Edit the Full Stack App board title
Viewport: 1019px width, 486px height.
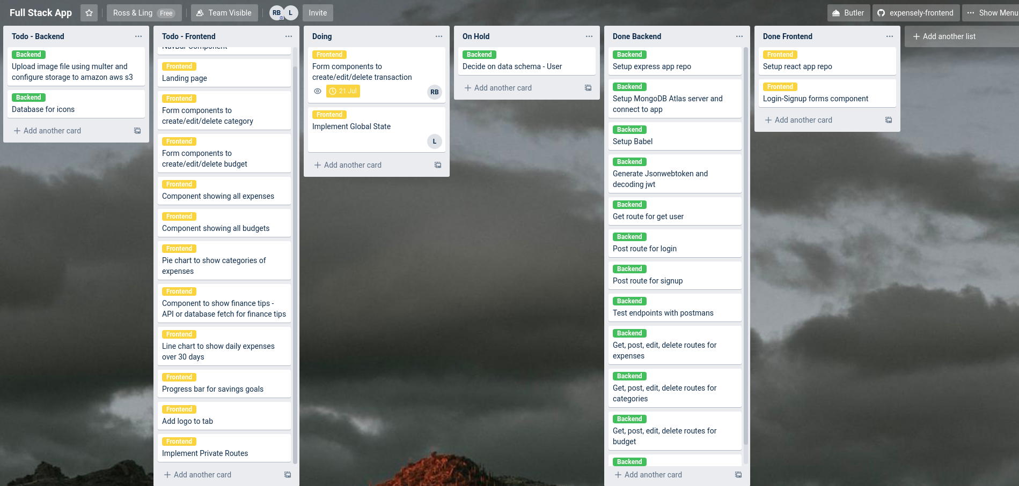[41, 13]
